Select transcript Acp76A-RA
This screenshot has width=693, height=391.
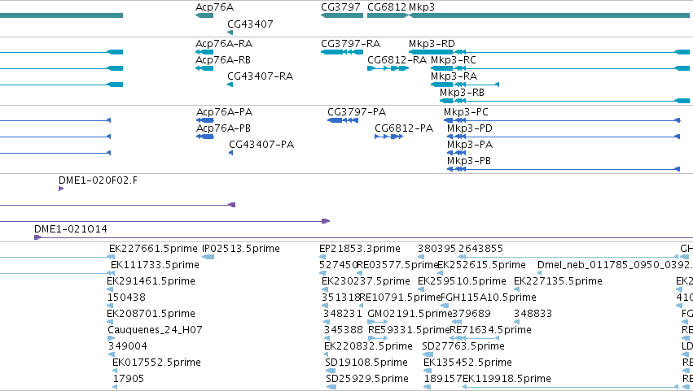coord(204,52)
